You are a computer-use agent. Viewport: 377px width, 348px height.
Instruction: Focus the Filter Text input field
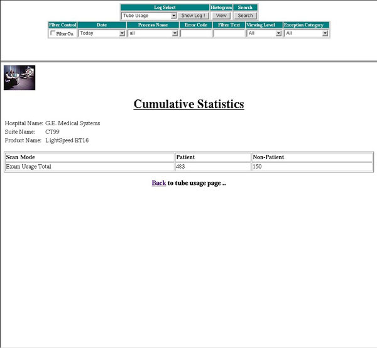pyautogui.click(x=229, y=33)
